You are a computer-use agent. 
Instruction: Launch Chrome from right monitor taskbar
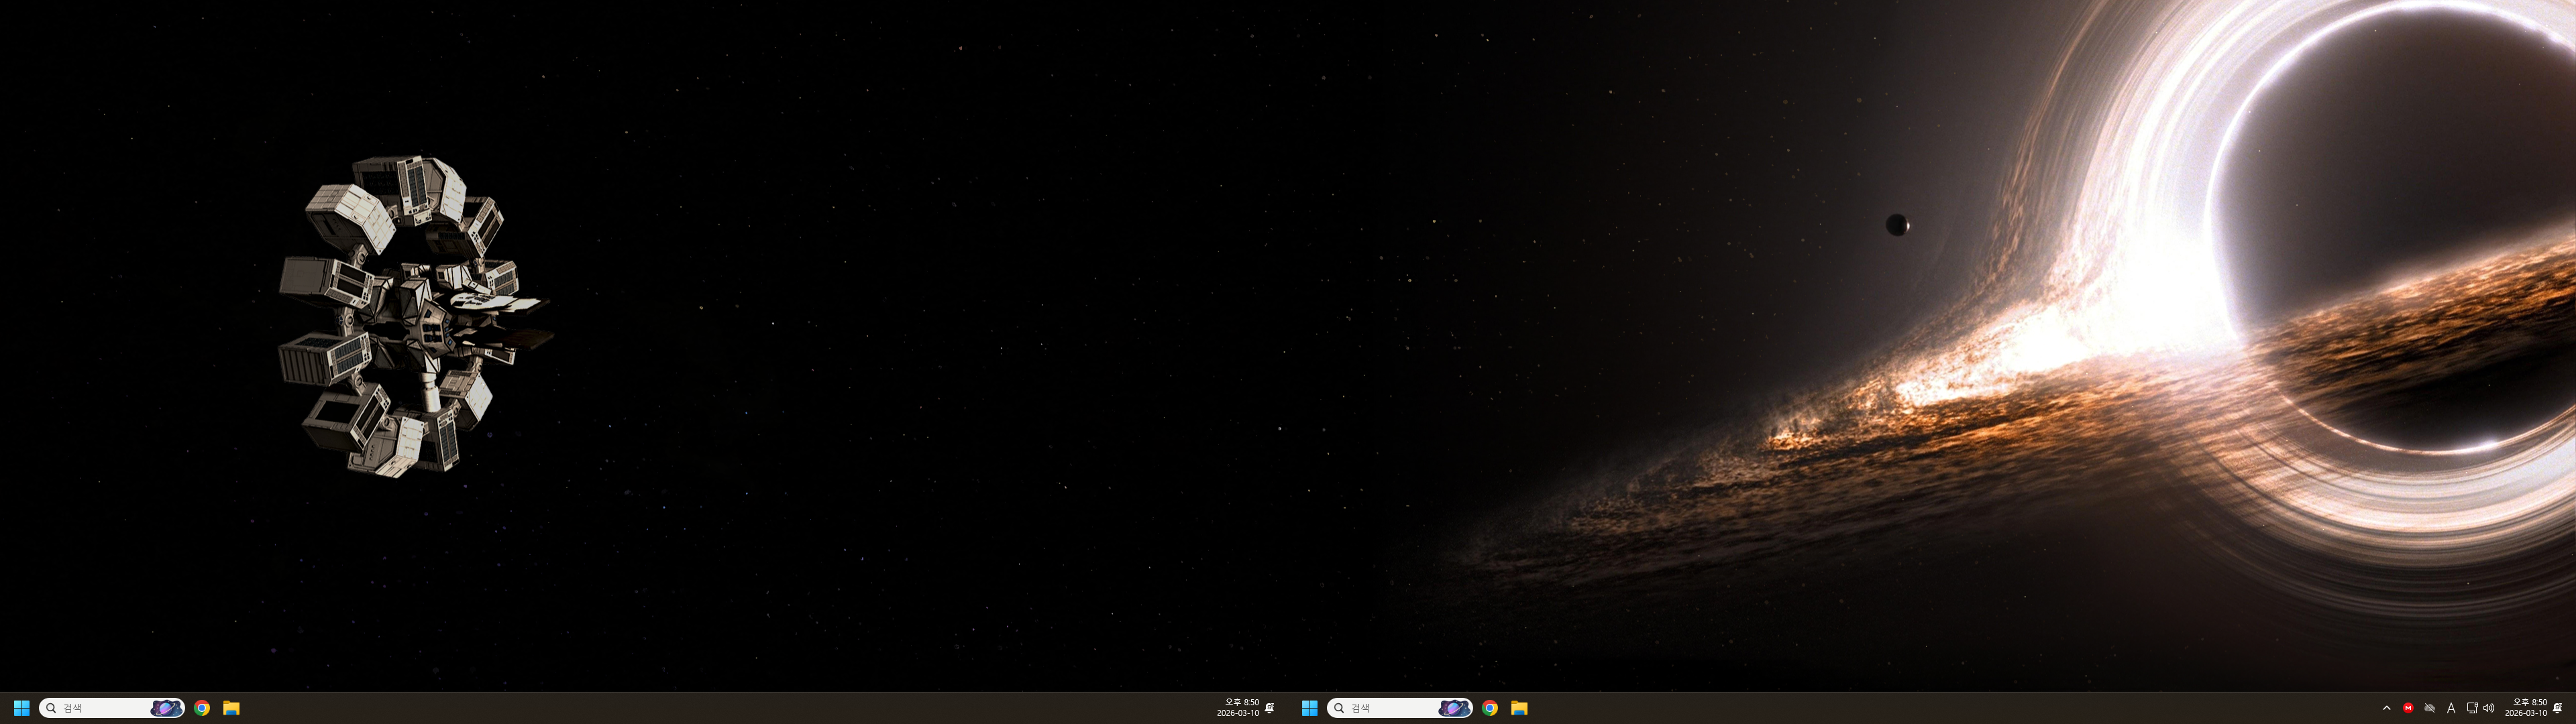(1490, 708)
